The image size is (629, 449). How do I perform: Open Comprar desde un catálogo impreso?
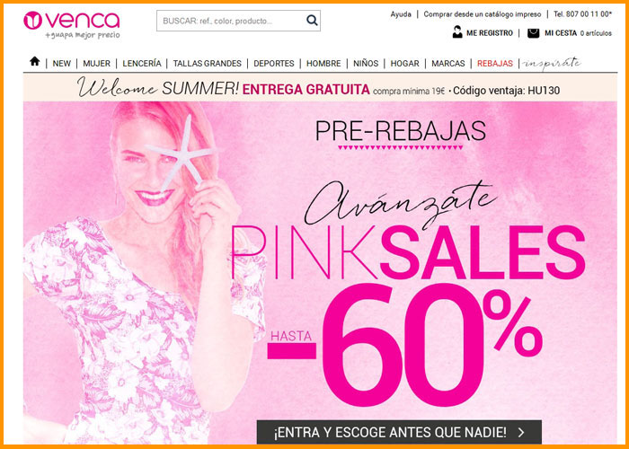point(483,14)
